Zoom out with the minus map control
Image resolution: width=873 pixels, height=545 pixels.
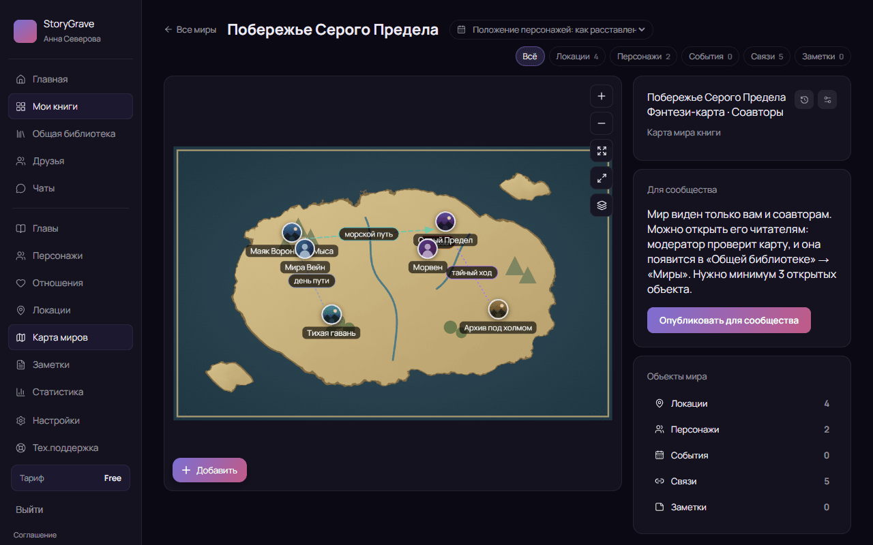[x=602, y=123]
